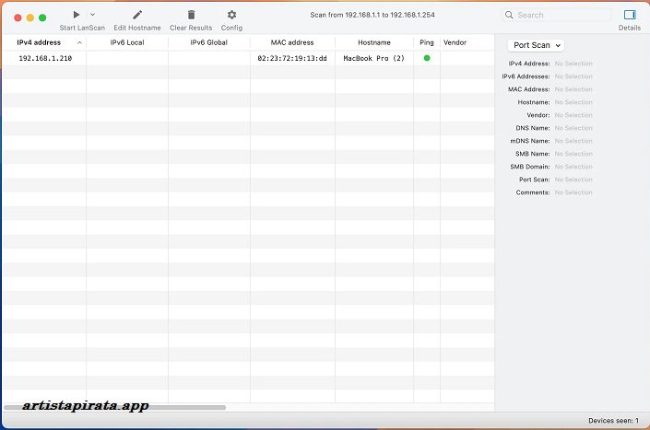
Task: Click the Vendor column header
Action: coord(455,42)
